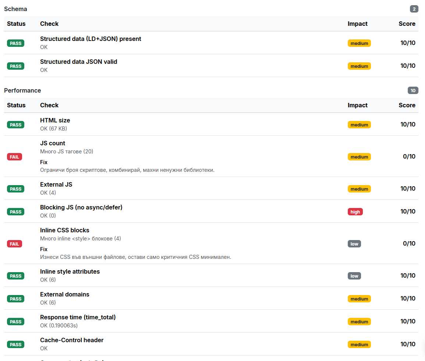Select the PASS badge beside HTML size
The image size is (425, 361).
click(15, 125)
